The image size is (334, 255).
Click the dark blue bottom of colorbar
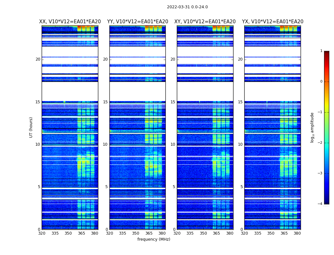point(327,202)
